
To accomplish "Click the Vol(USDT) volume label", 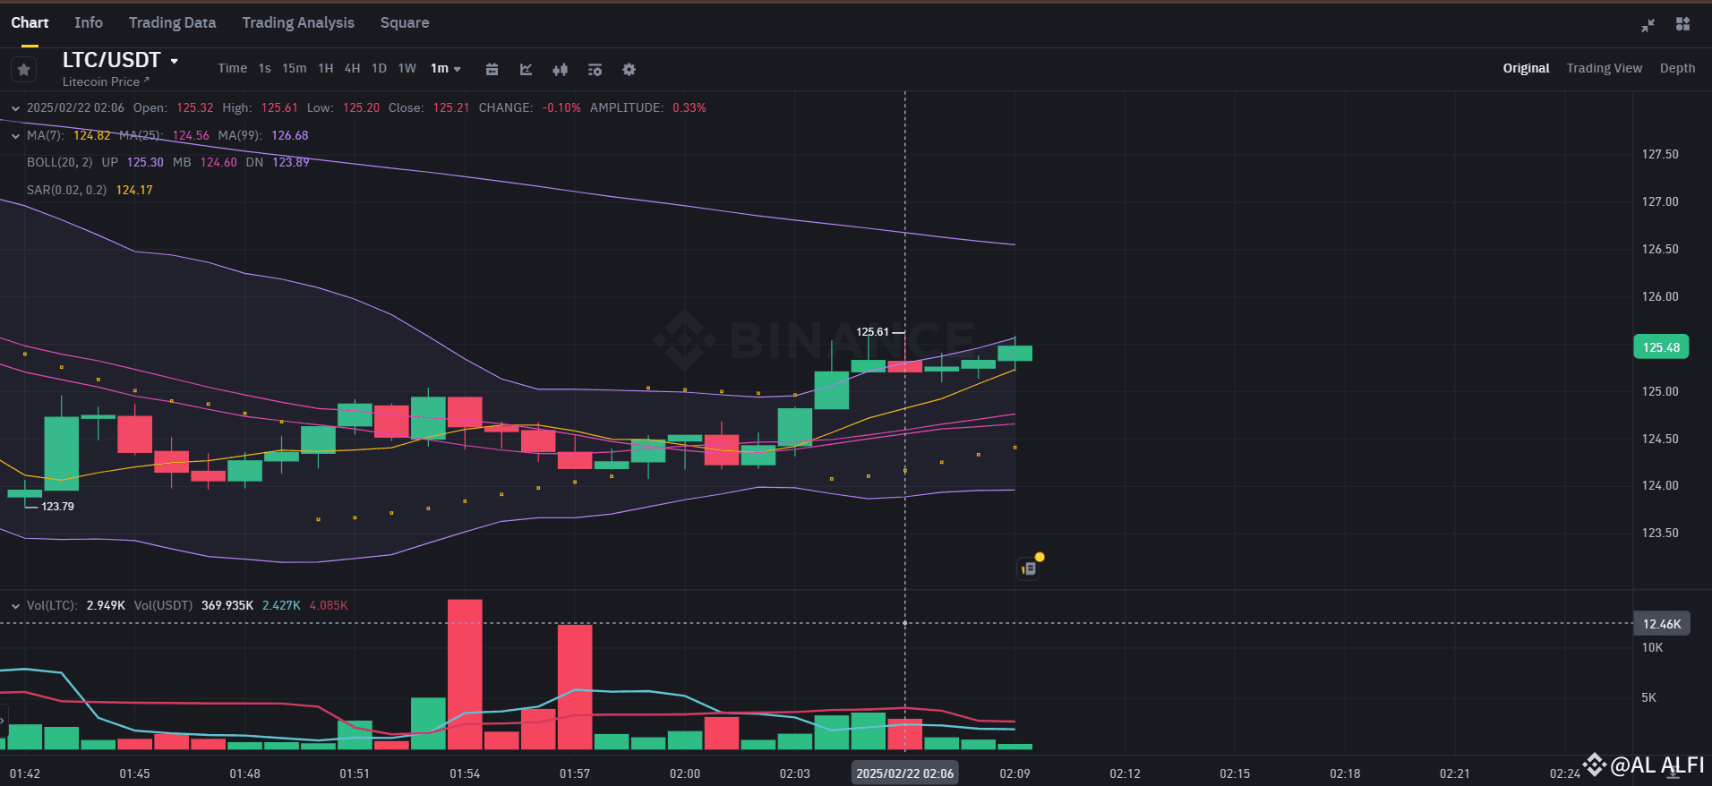I will 163,606.
